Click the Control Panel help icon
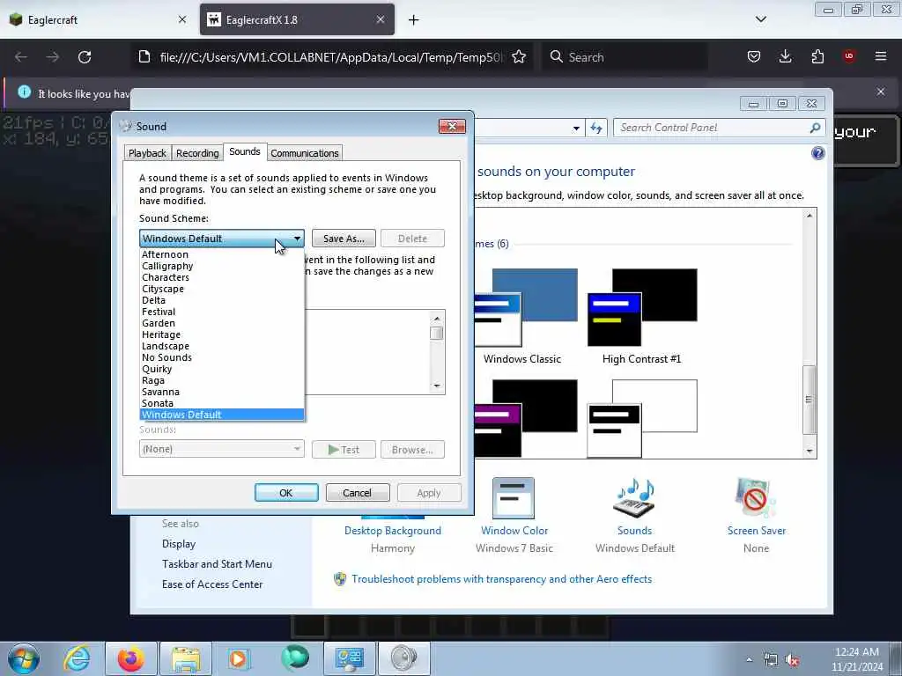Viewport: 902px width, 676px height. coord(817,153)
